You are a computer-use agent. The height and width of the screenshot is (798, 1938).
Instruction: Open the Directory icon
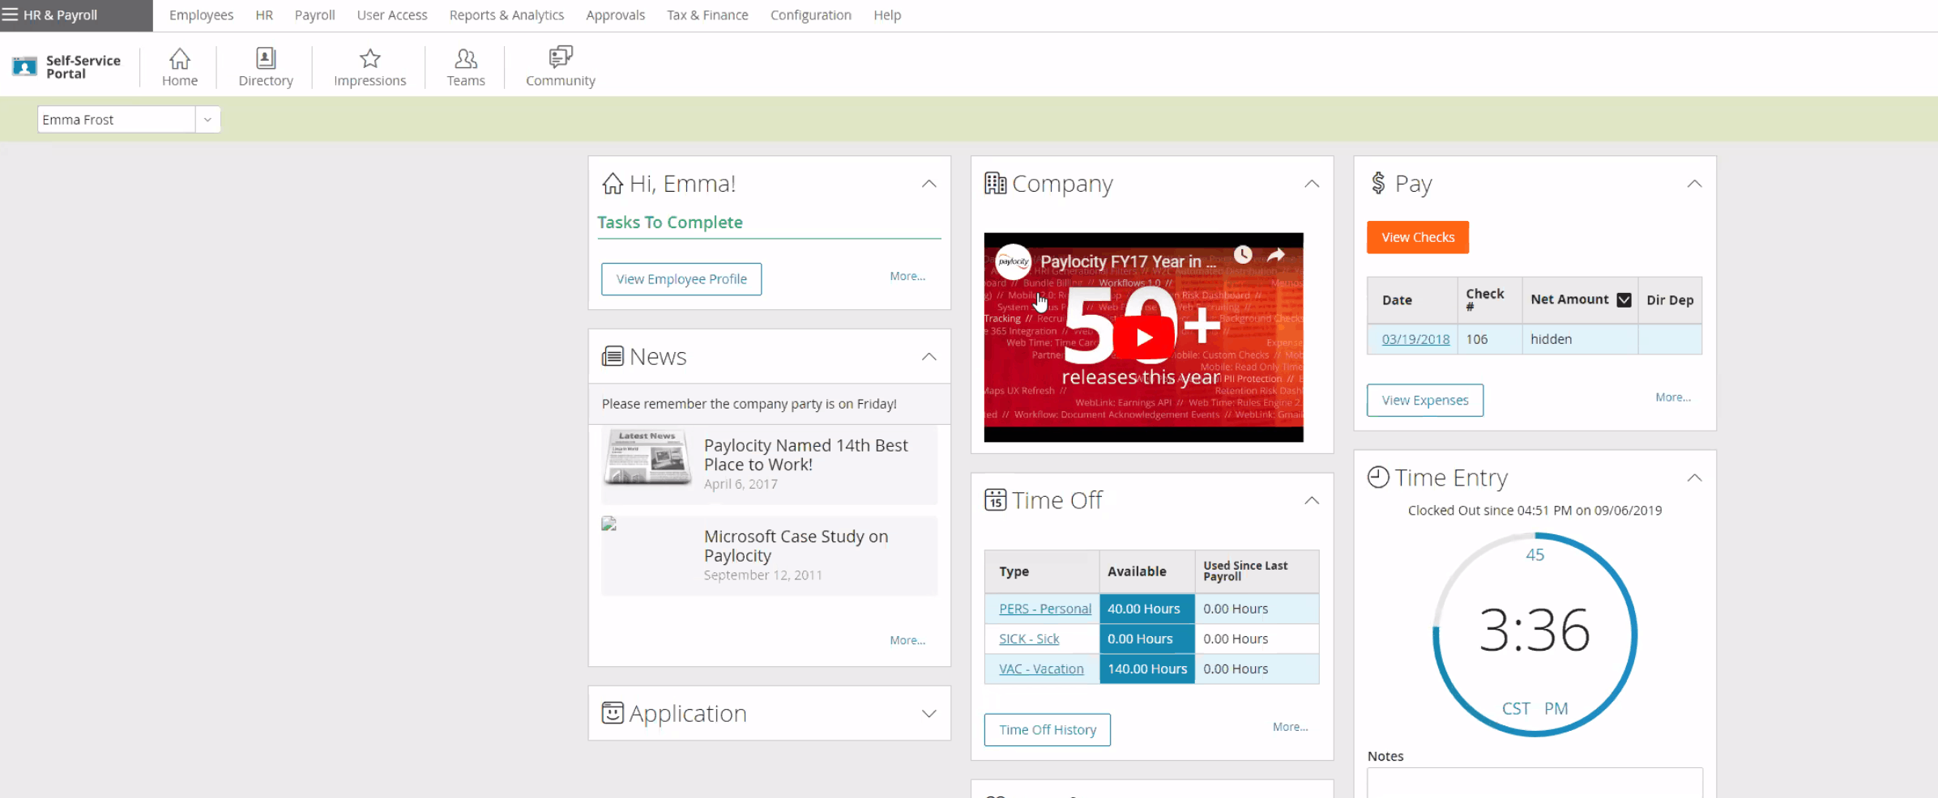(266, 58)
